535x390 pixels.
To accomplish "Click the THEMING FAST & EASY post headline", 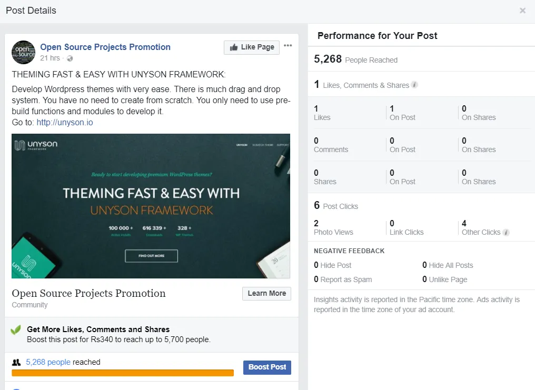I will (x=118, y=74).
